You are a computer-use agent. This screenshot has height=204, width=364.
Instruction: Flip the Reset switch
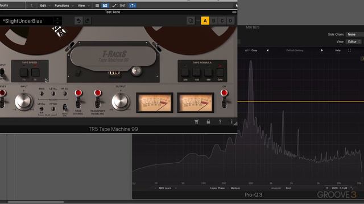coord(2,102)
